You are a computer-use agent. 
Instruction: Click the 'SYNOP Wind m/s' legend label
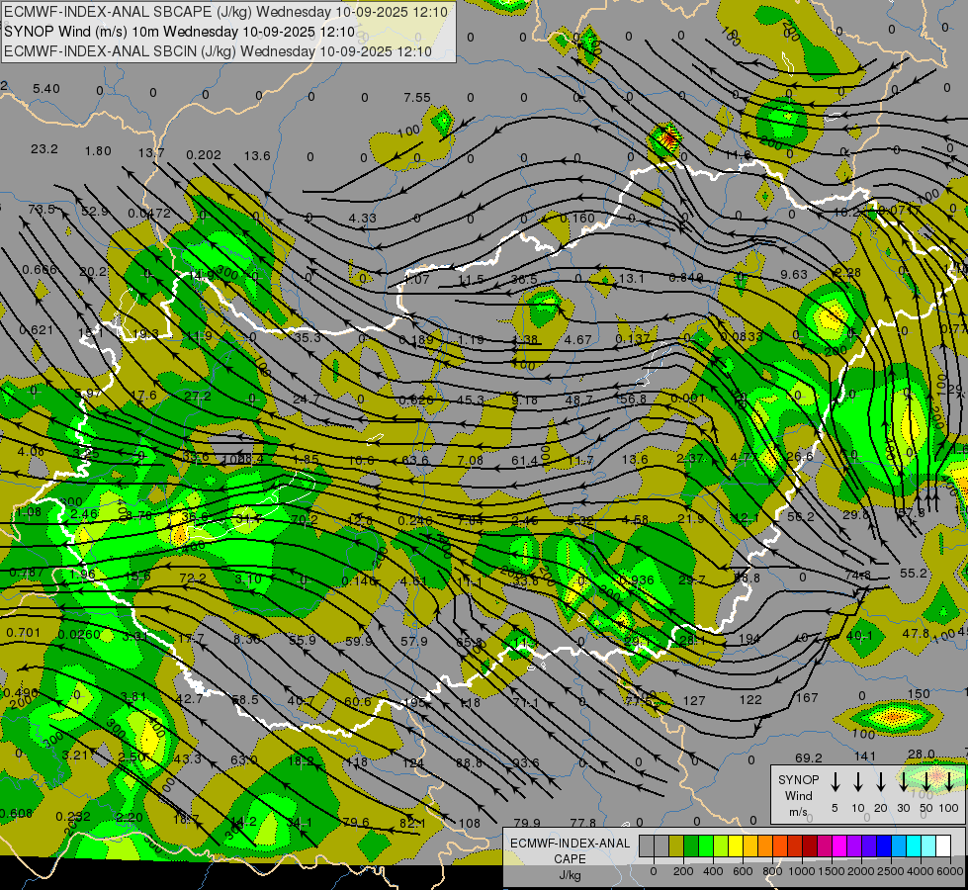pos(798,796)
